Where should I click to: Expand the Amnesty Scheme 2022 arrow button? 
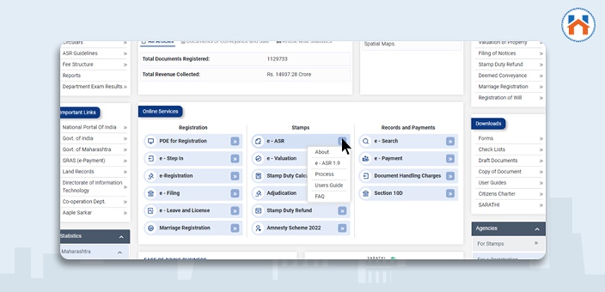[342, 228]
